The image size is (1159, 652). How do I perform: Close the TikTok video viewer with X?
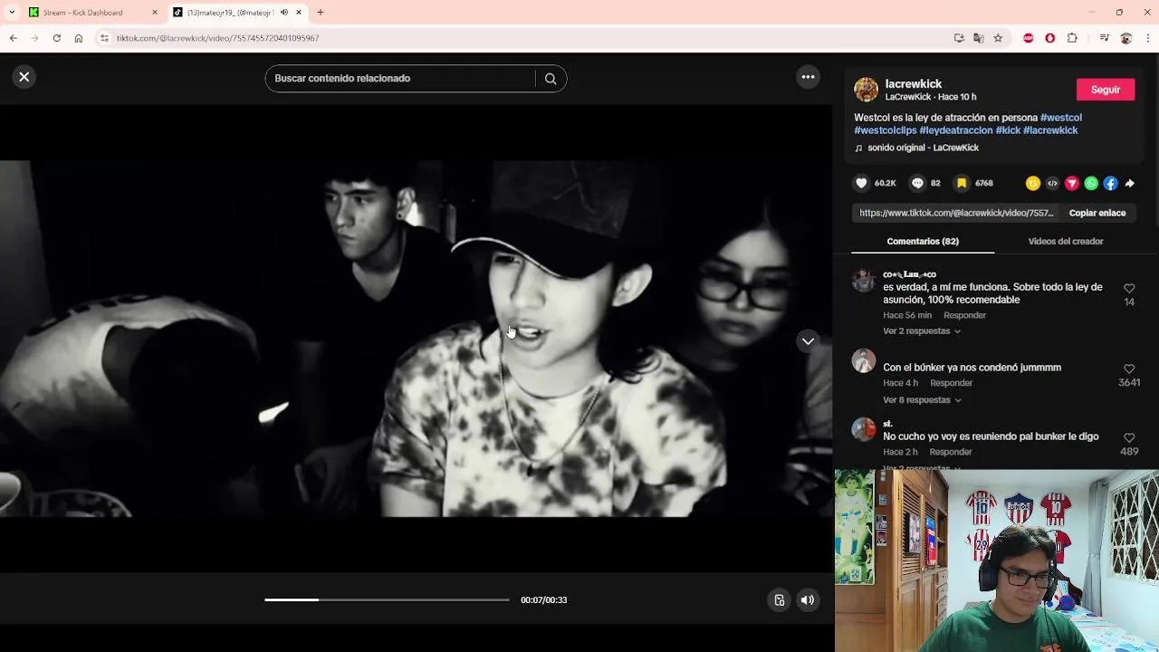pos(24,77)
